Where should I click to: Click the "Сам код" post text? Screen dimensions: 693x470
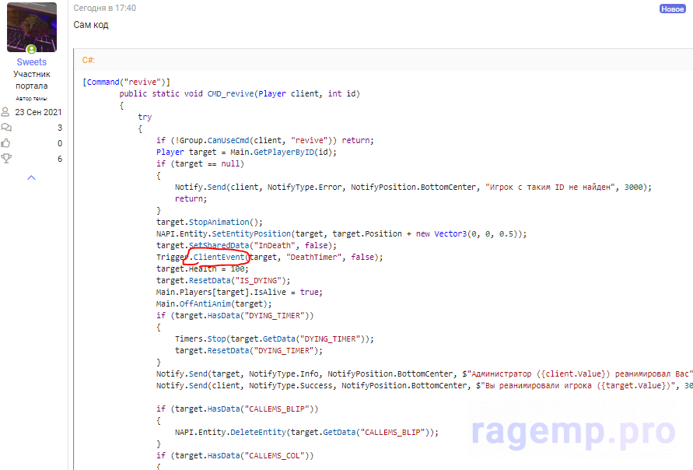pyautogui.click(x=91, y=25)
